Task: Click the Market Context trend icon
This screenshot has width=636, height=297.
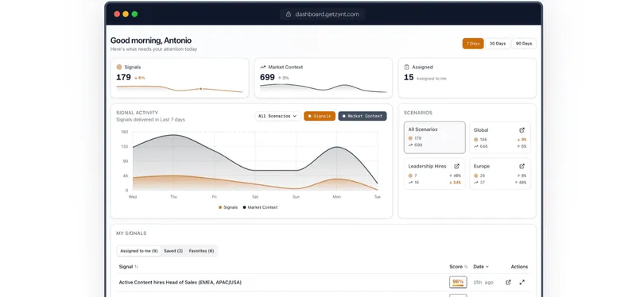Action: click(x=263, y=67)
